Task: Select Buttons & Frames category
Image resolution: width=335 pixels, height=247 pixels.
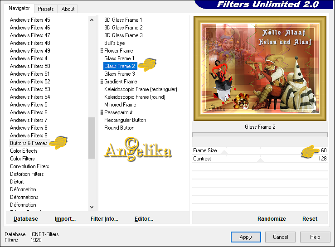Action: click(29, 143)
